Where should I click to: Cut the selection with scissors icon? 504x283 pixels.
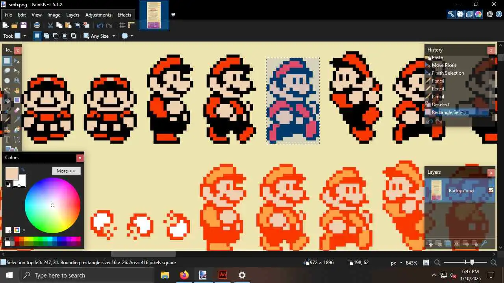(x=50, y=25)
